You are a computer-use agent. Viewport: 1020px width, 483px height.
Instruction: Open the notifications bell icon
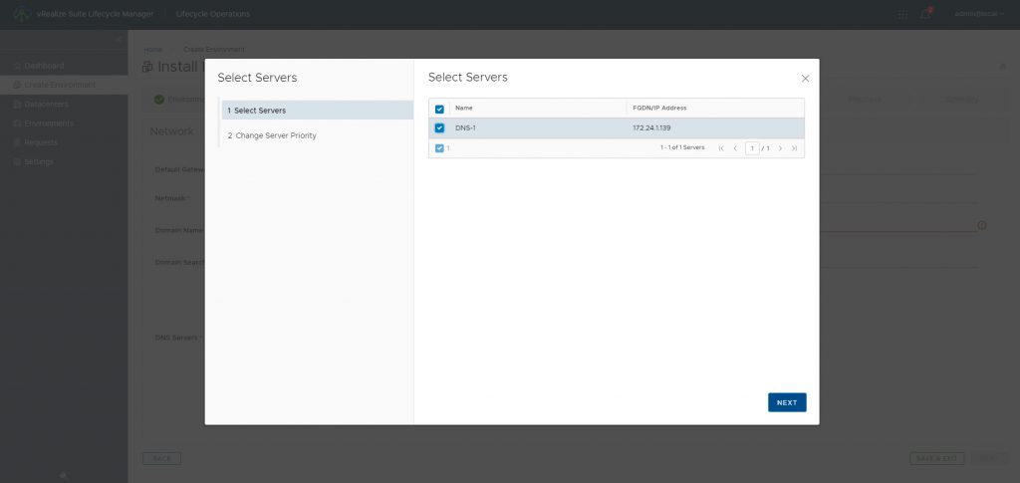tap(925, 14)
